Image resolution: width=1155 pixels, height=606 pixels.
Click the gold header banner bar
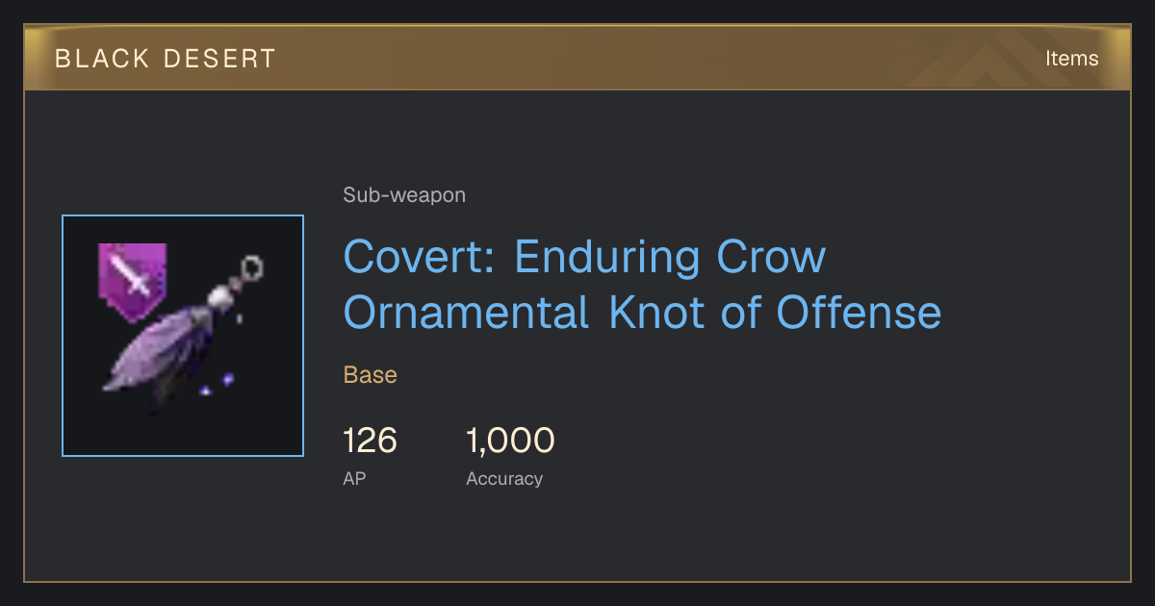click(x=577, y=59)
